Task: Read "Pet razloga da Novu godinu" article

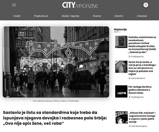Action: [140, 90]
